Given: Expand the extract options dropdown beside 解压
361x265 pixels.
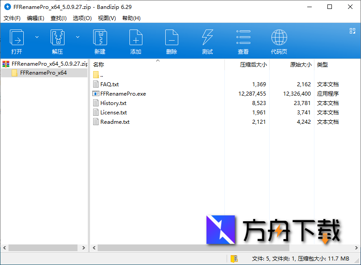Looking at the screenshot, I should (x=77, y=37).
